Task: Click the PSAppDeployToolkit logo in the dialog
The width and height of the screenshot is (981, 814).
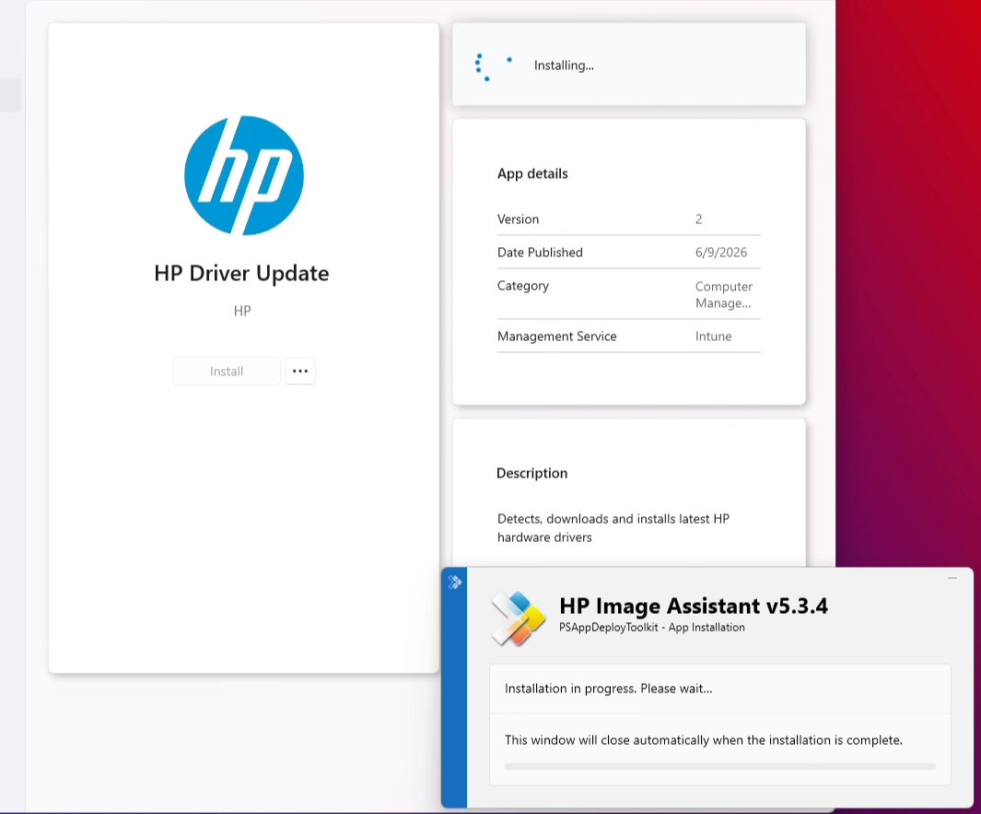Action: tap(518, 619)
